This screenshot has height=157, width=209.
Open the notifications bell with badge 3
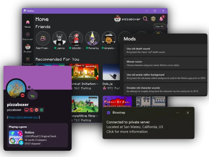(x=162, y=18)
